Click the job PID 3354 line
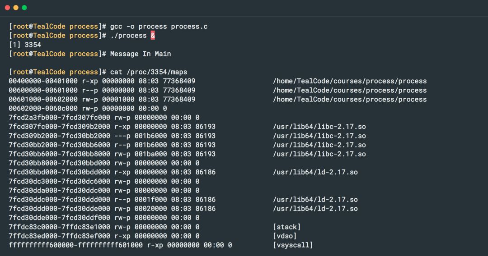 pyautogui.click(x=25, y=45)
